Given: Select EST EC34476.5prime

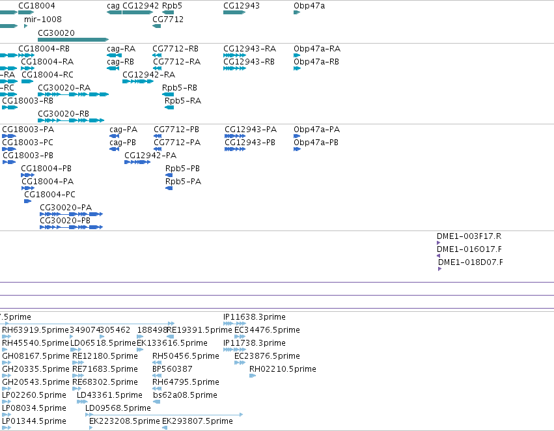Looking at the screenshot, I should [267, 330].
